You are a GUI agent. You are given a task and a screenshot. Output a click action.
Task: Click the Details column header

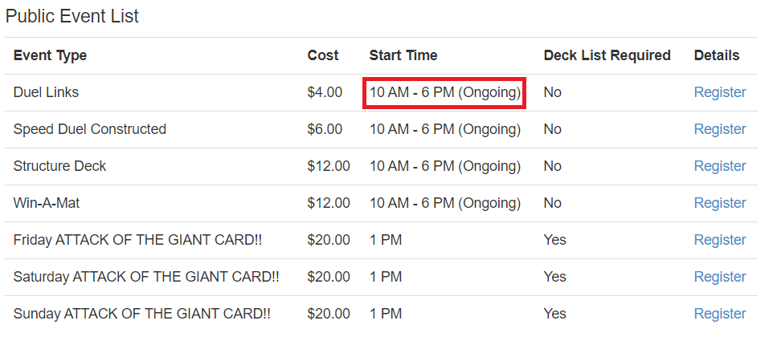717,55
